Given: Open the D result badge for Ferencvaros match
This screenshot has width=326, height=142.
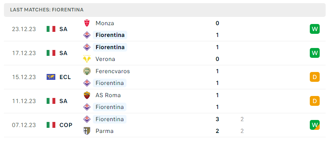Looking at the screenshot, I should (315, 77).
